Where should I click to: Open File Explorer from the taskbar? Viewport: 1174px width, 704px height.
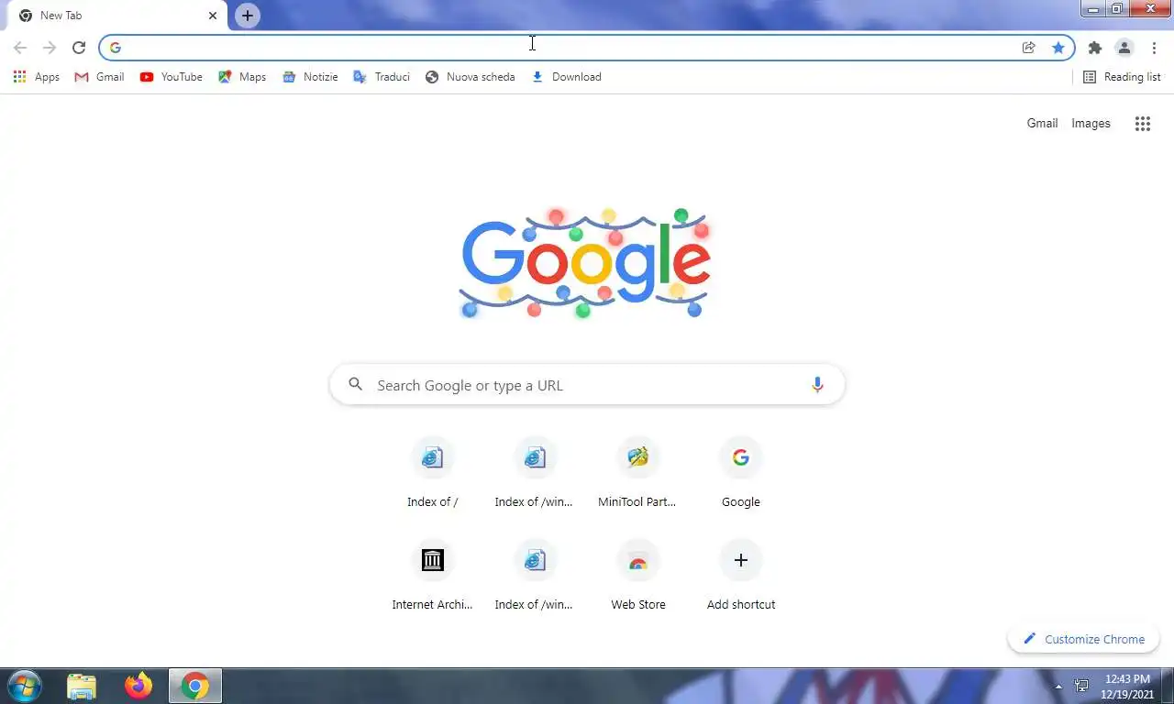[82, 686]
